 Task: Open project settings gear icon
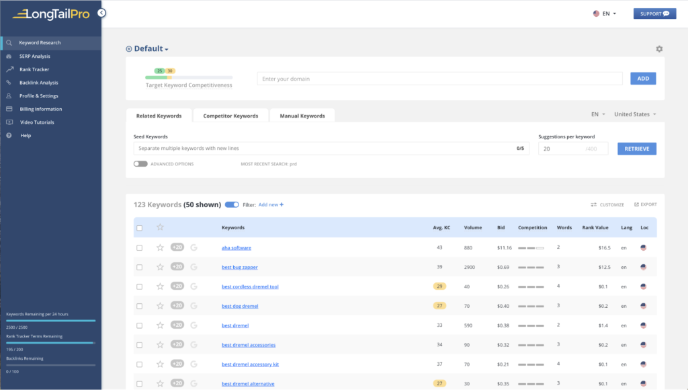[x=659, y=48]
